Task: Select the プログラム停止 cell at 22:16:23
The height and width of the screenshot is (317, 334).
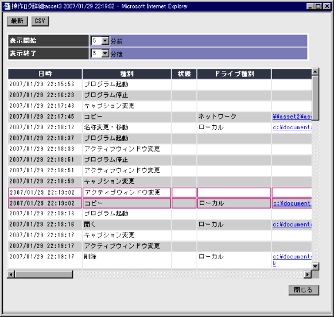Action: click(127, 95)
